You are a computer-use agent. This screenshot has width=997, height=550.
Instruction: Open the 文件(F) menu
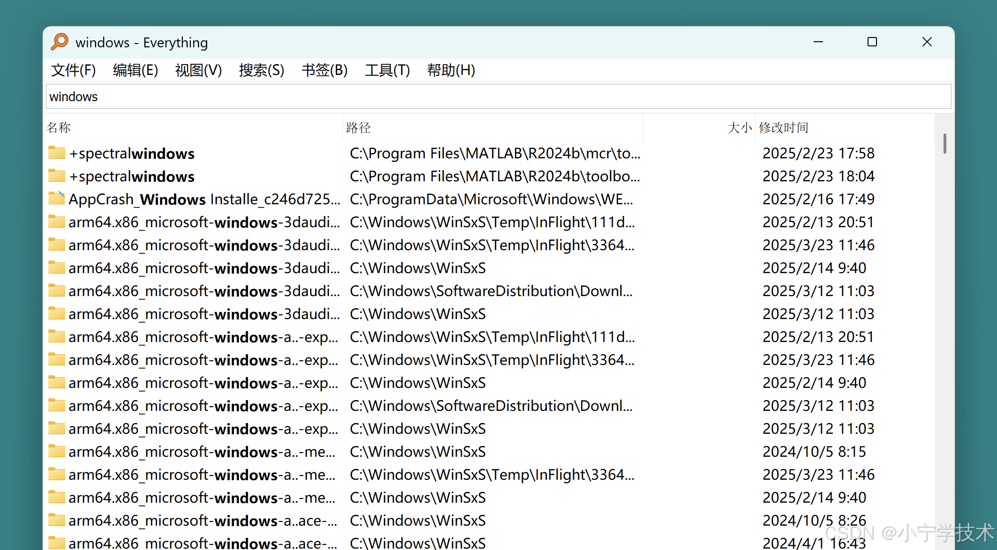(x=73, y=70)
